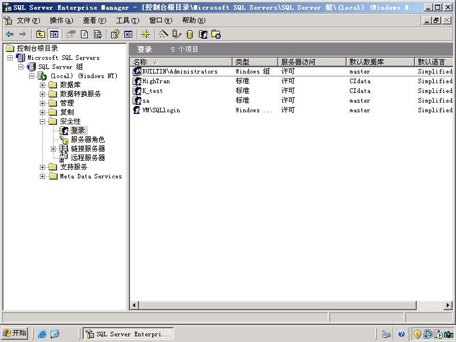Select the HighTran login row

[x=292, y=81]
